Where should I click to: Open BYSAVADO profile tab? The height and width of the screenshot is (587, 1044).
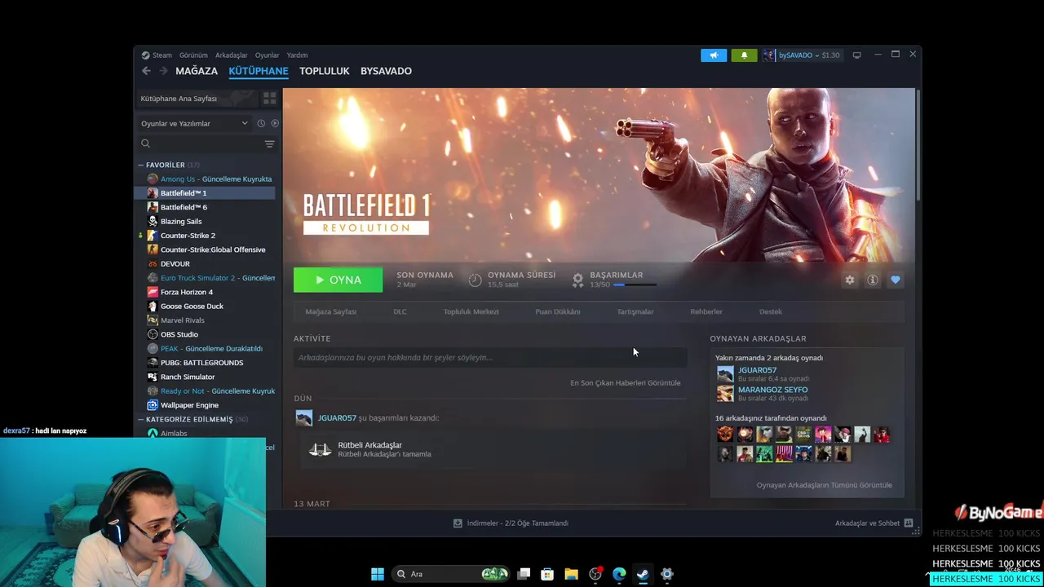point(386,71)
